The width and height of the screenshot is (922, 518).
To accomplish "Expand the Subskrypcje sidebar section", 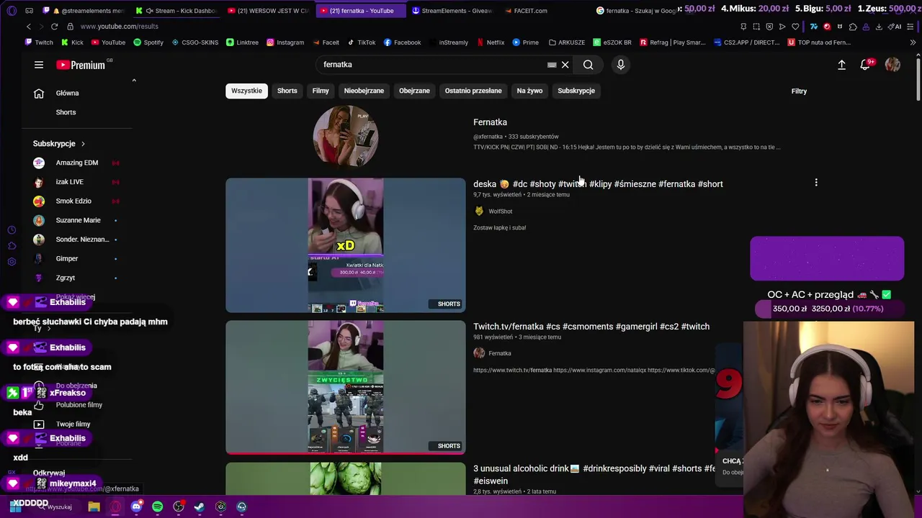I will click(x=59, y=144).
